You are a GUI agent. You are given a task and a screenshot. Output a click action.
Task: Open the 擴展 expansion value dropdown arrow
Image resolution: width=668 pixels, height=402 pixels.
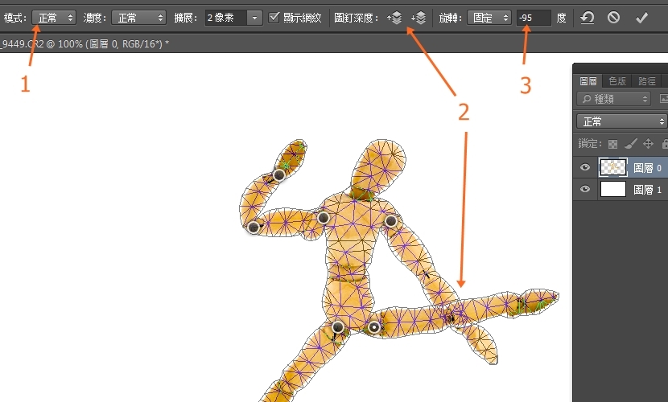(255, 17)
